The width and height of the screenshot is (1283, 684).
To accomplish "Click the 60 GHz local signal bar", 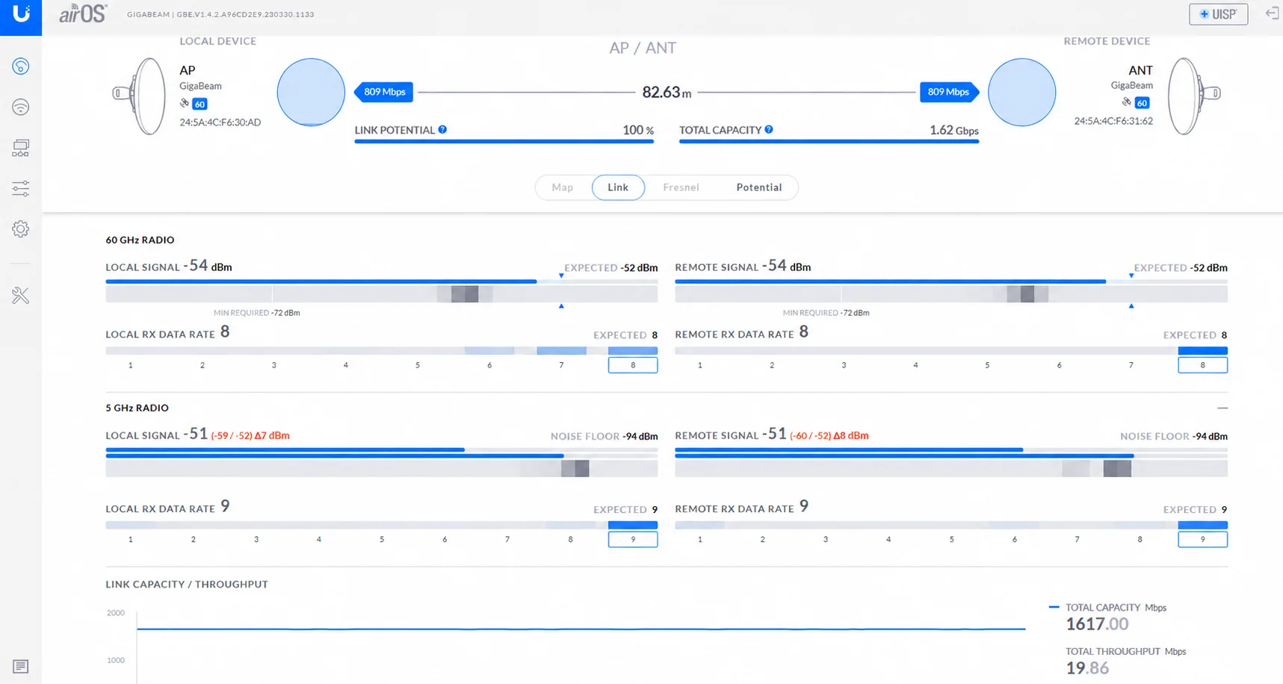I will pos(382,282).
